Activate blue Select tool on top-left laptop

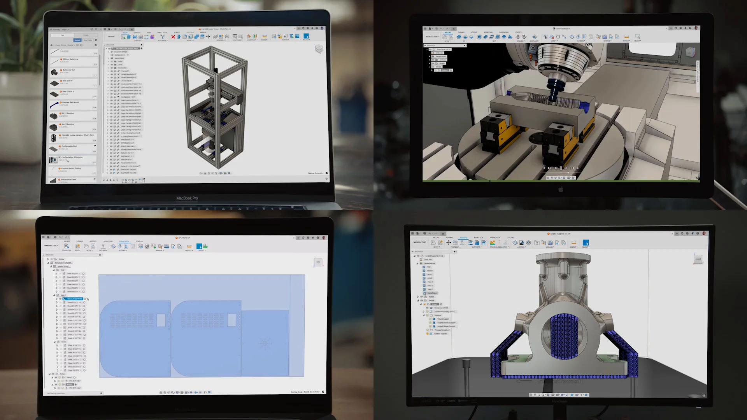click(306, 36)
